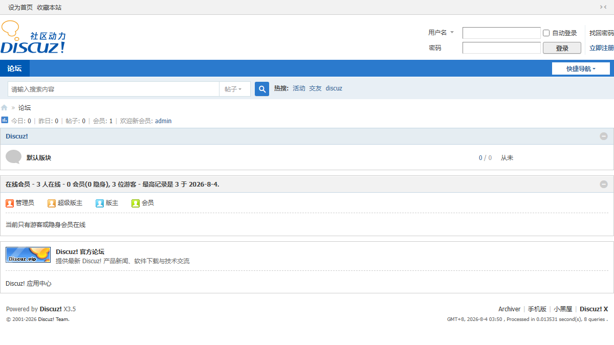Click the 从未 last post text
This screenshot has width=614, height=345.
click(507, 158)
